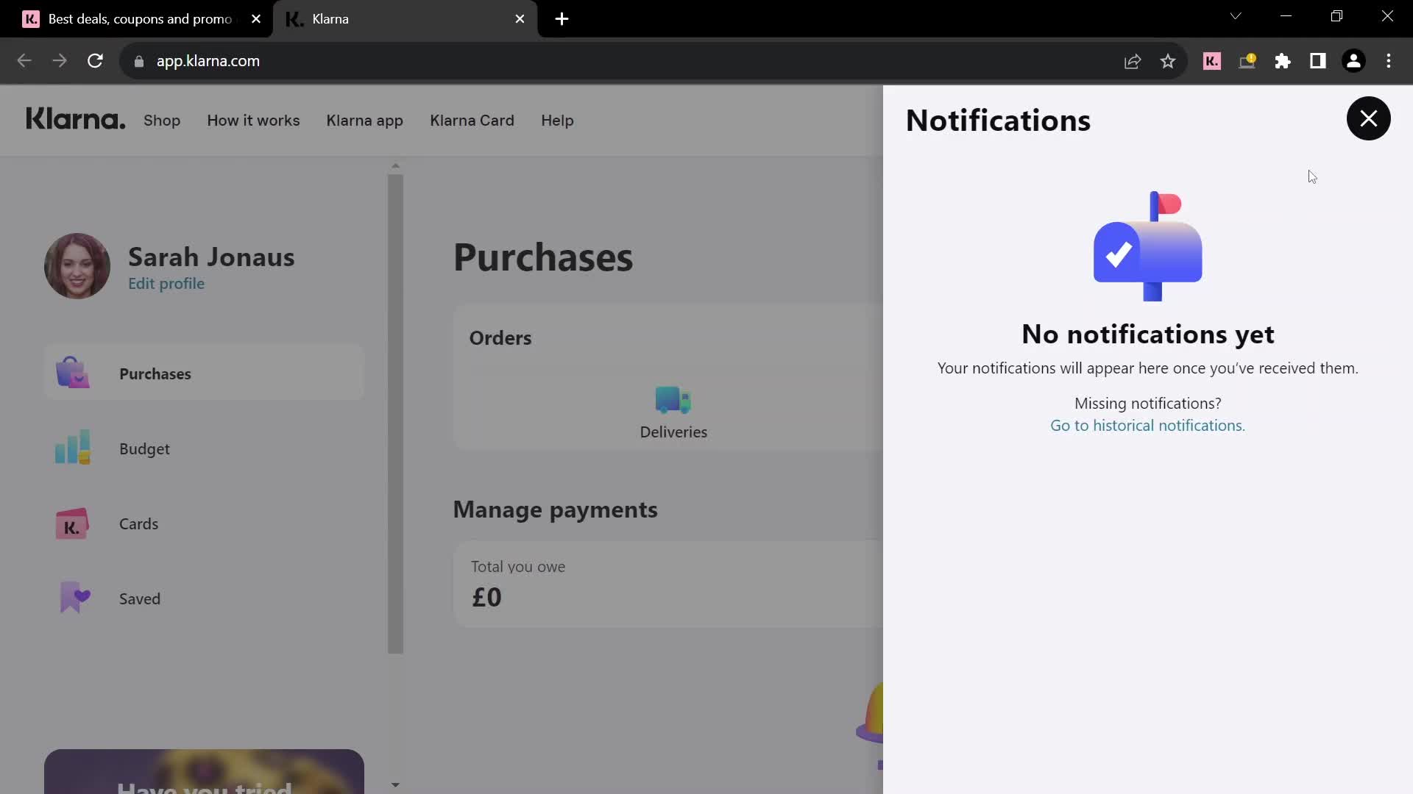Open Saved section in sidebar
The height and width of the screenshot is (794, 1413).
[x=204, y=598]
